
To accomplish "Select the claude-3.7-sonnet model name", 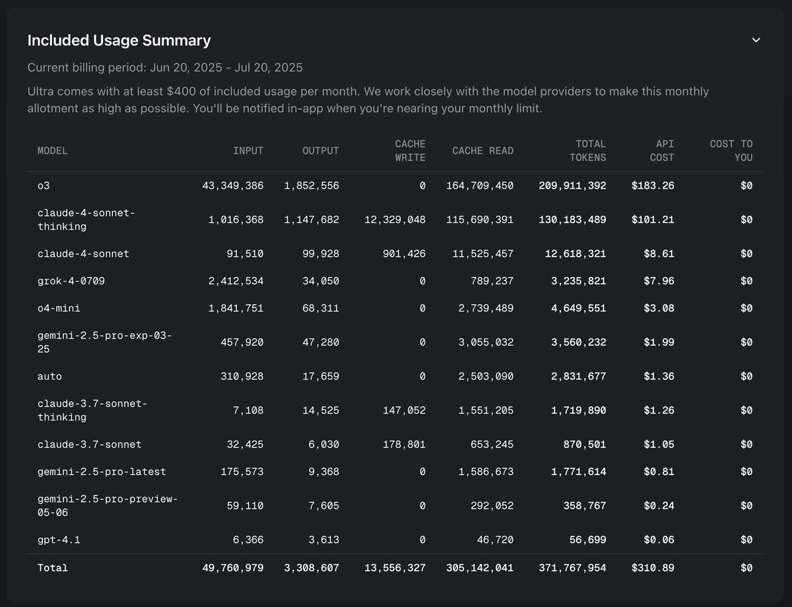I will click(90, 444).
